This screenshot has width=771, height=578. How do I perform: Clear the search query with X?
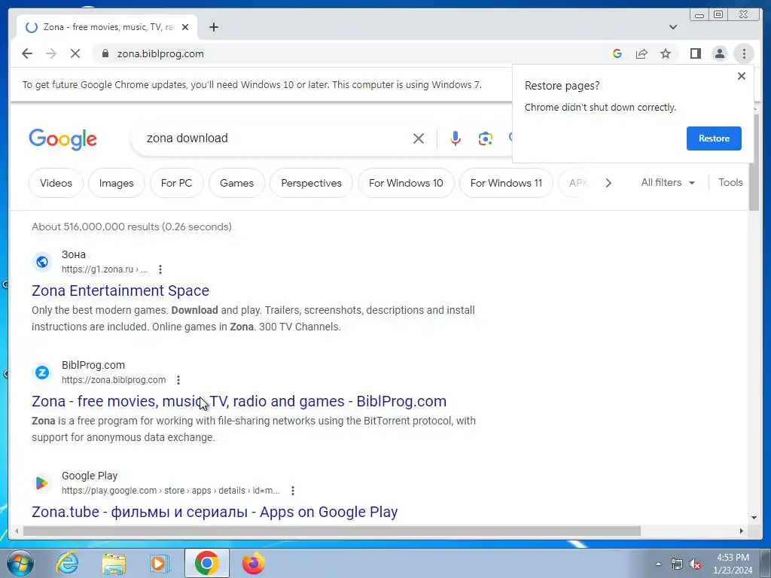[419, 138]
